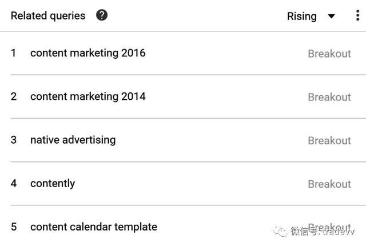This screenshot has height=247, width=366.
Task: Click Breakout beside content marketing 2014
Action: coord(329,97)
